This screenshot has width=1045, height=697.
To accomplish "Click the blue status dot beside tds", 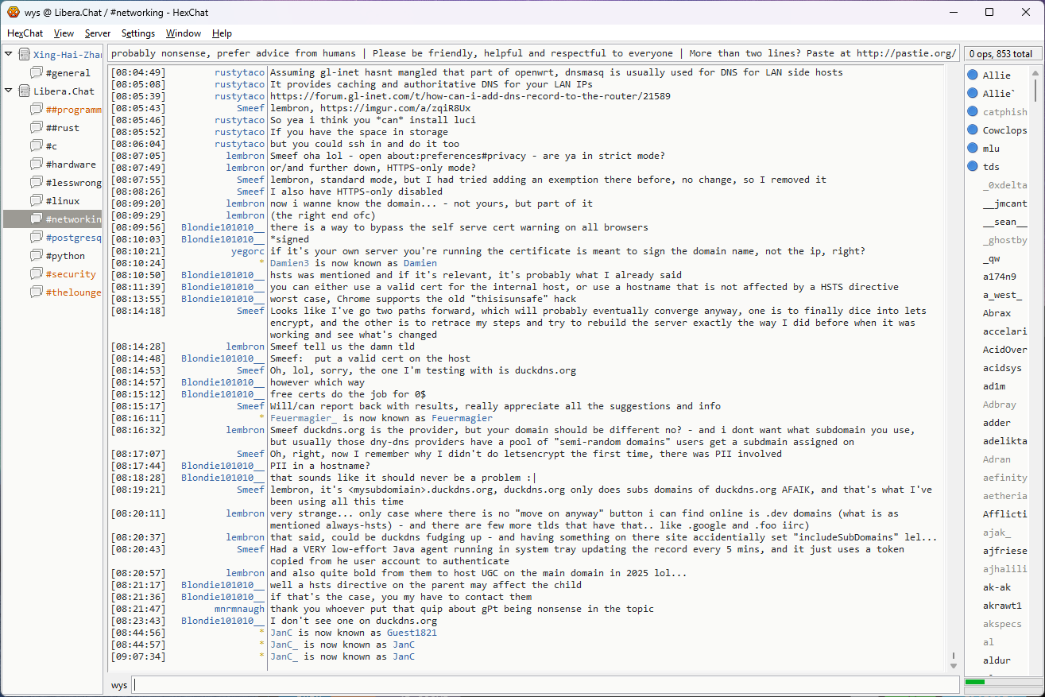I will pyautogui.click(x=972, y=167).
